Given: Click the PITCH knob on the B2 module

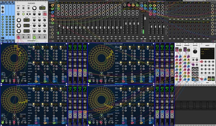Looking at the screenshot, I should 70,54.
